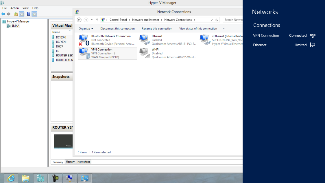
Task: Refresh the Network Connections address bar
Action: point(217,20)
